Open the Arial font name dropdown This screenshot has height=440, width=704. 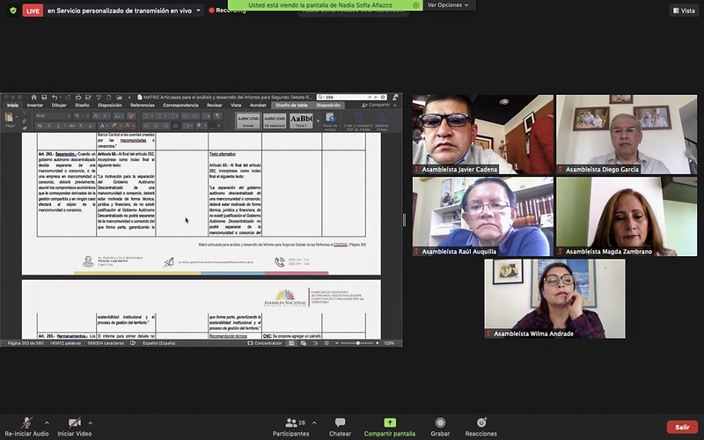70,116
